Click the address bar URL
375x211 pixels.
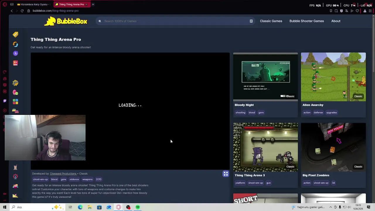56,11
